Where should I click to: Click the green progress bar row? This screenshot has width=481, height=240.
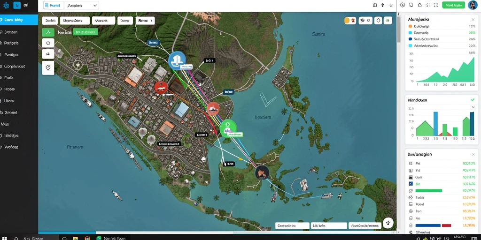442,191
